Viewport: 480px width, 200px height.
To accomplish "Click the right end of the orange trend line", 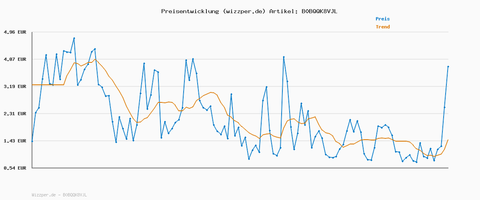I will (448, 140).
